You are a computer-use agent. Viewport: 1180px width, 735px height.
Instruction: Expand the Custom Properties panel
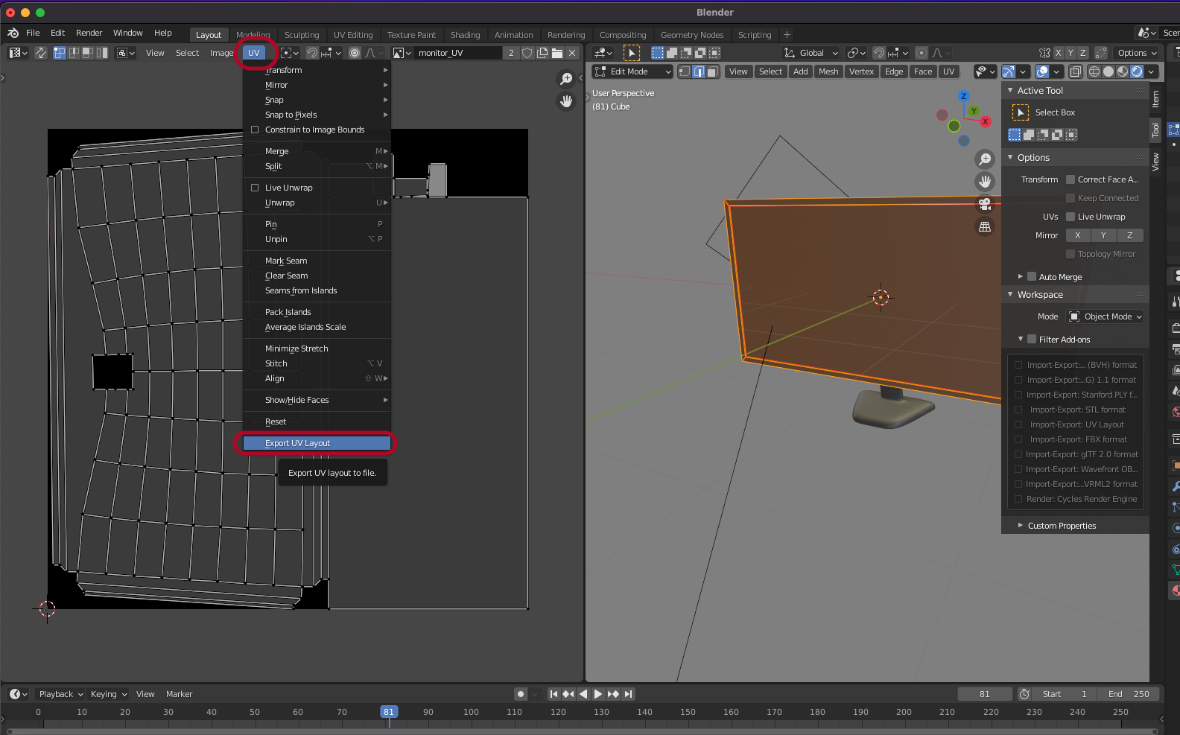coord(1021,525)
